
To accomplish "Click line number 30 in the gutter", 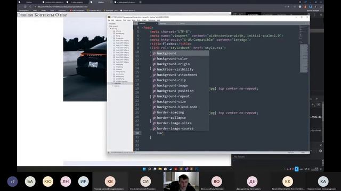I will coord(137,133).
